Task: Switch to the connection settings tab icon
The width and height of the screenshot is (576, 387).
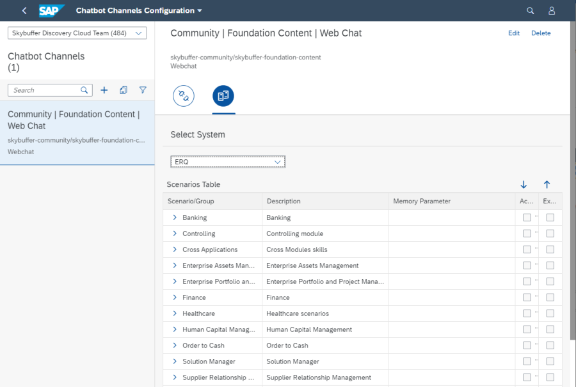Action: tap(183, 96)
